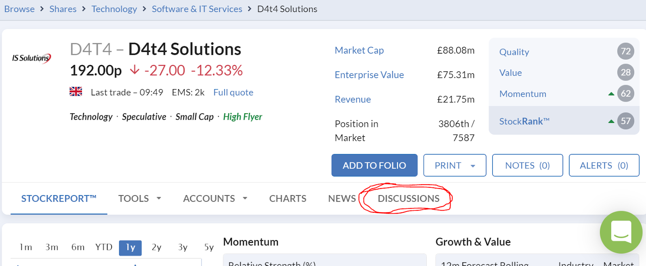This screenshot has width=646, height=266.
Task: Click the red down-arrow price change icon
Action: pyautogui.click(x=134, y=70)
